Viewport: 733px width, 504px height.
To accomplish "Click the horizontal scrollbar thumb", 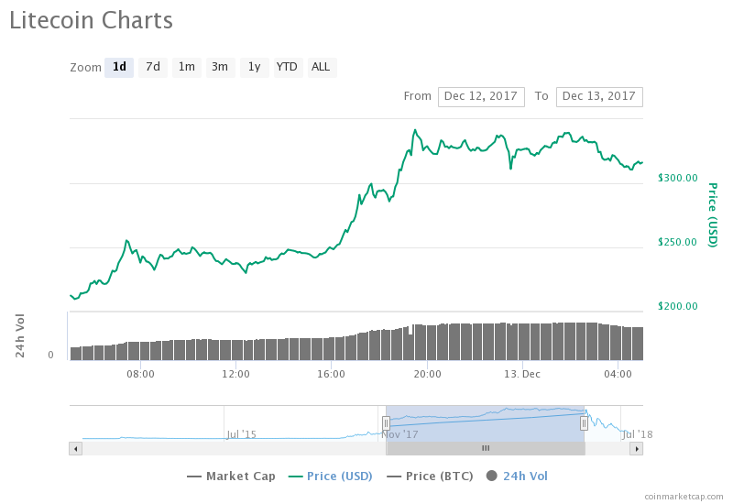I will (486, 448).
